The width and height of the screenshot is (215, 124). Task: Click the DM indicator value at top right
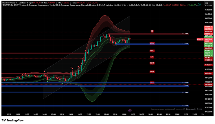199,5
